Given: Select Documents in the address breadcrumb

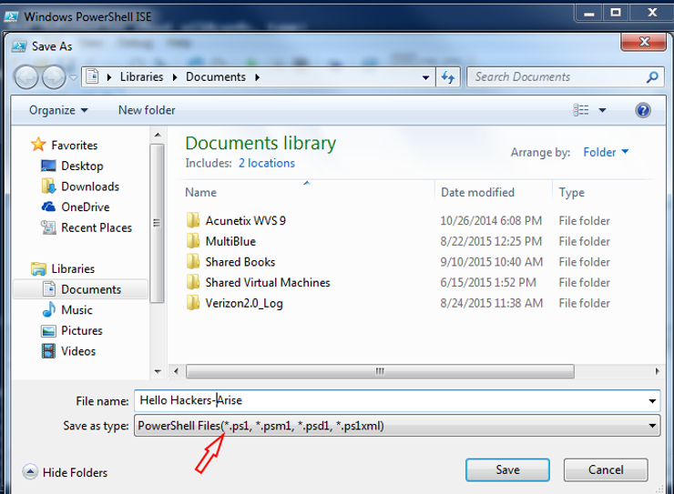Looking at the screenshot, I should click(216, 76).
